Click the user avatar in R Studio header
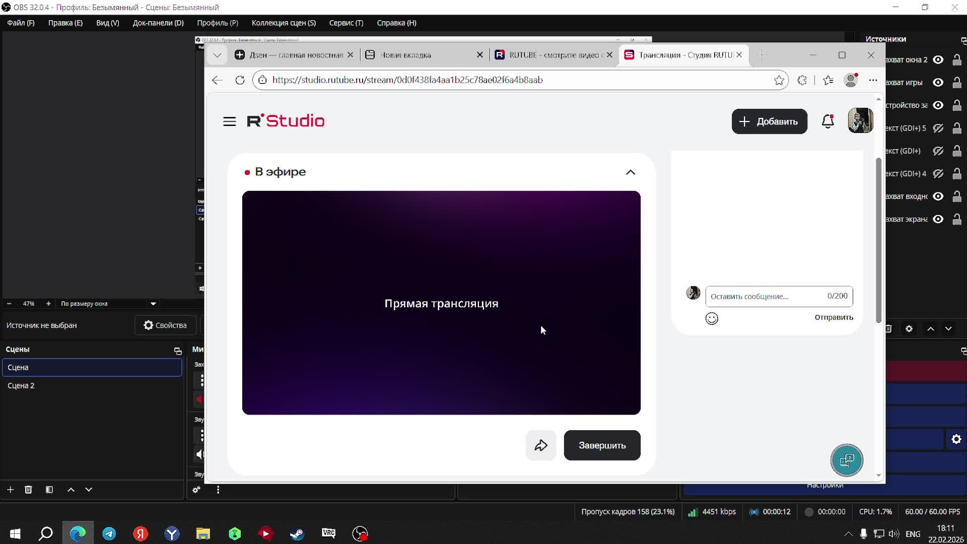Viewport: 967px width, 544px height. point(860,121)
